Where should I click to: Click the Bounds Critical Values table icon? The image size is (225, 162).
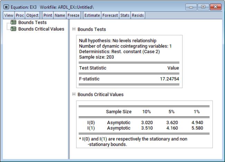[14, 29]
